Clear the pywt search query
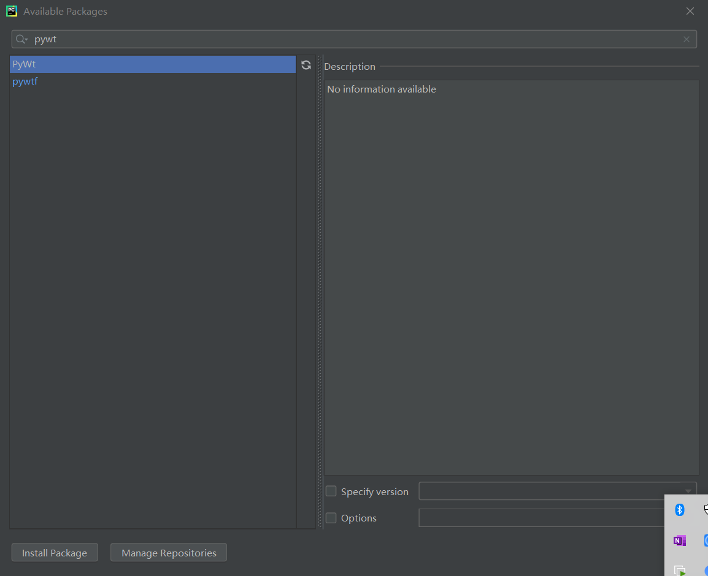Viewport: 708px width, 576px height. pyautogui.click(x=686, y=39)
